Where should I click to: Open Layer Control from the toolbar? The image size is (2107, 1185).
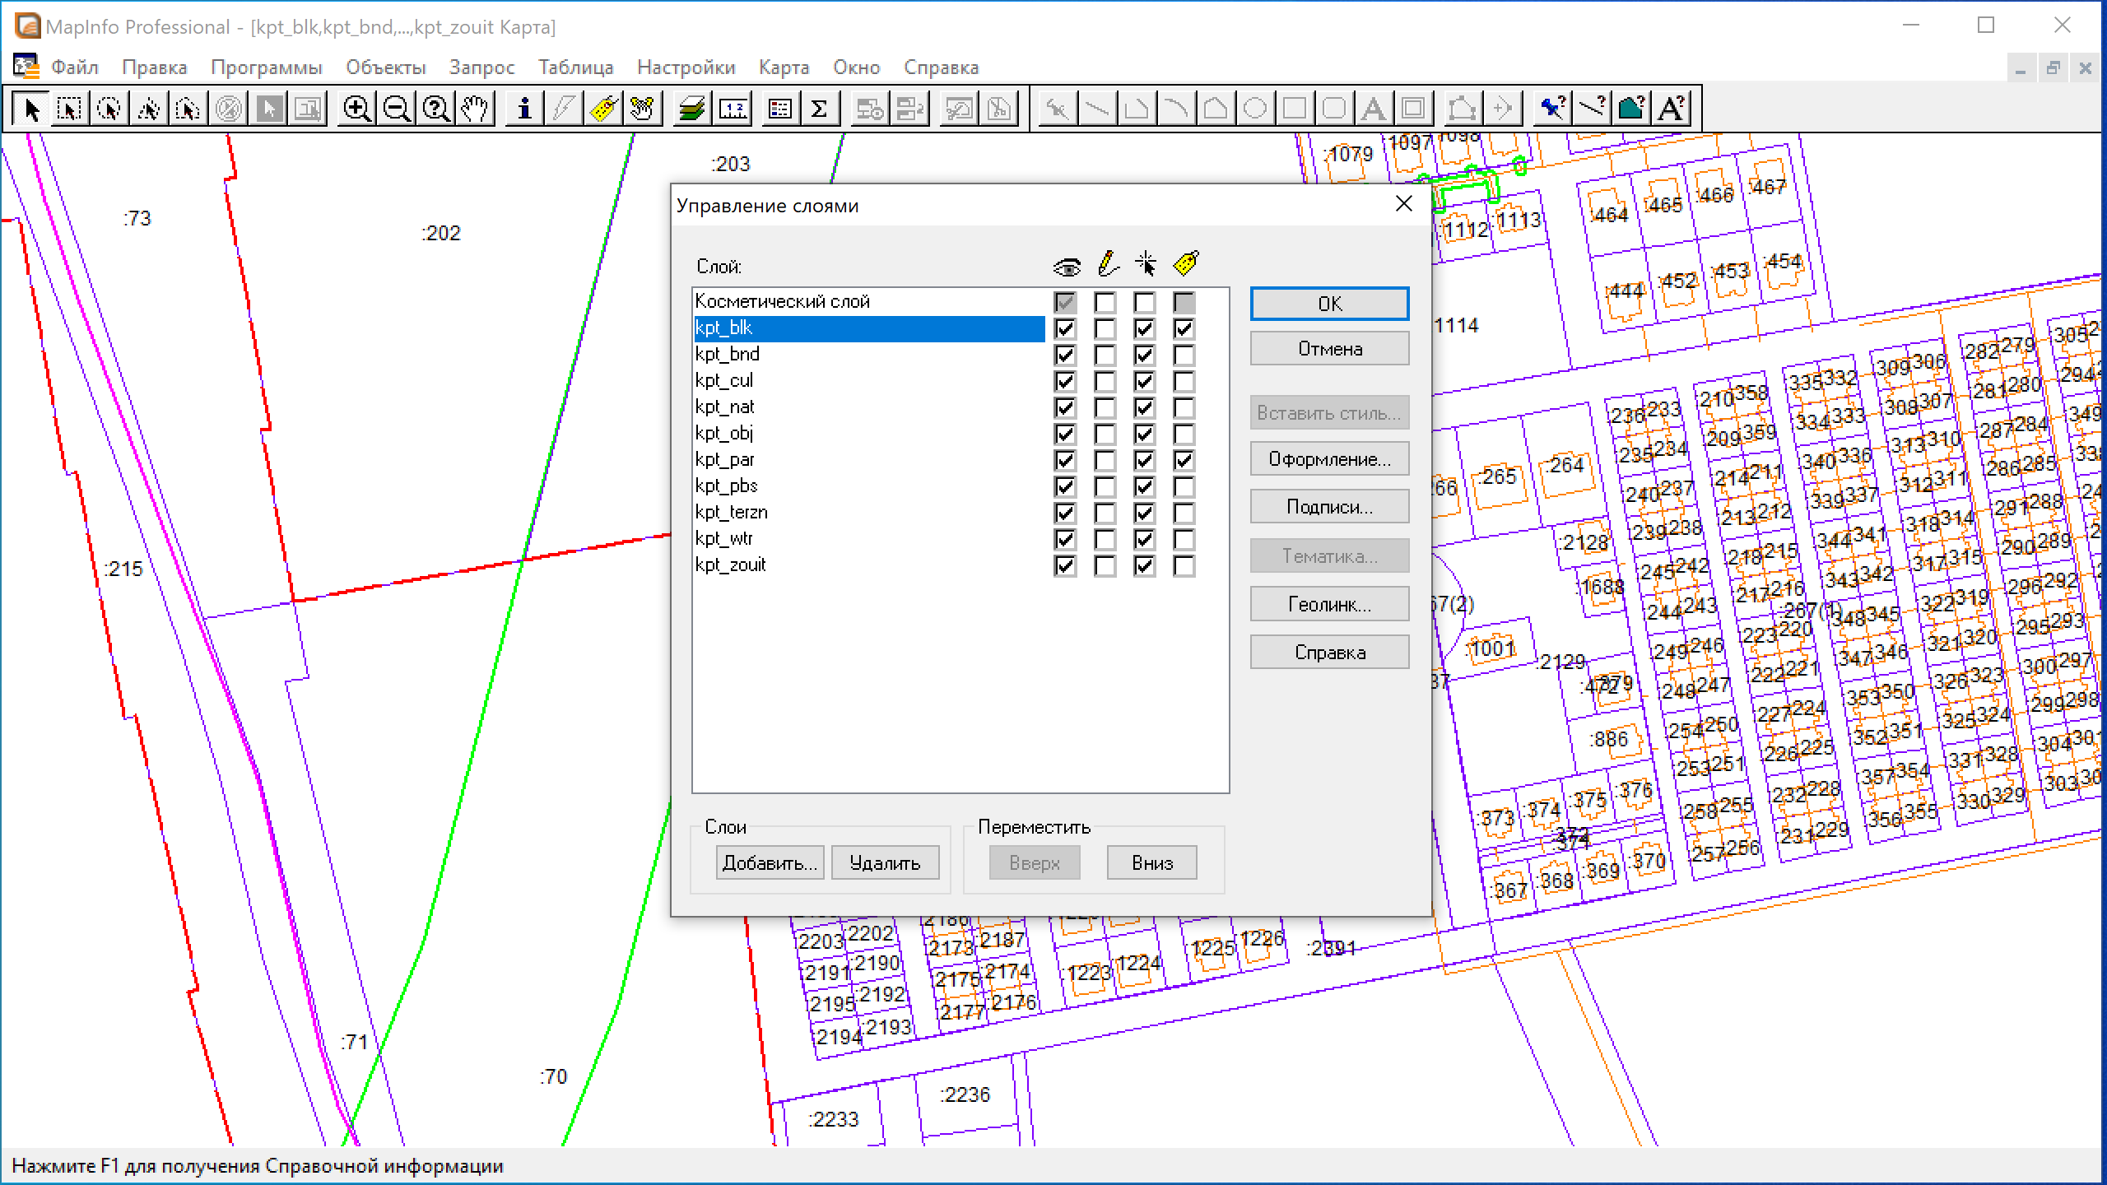point(692,109)
